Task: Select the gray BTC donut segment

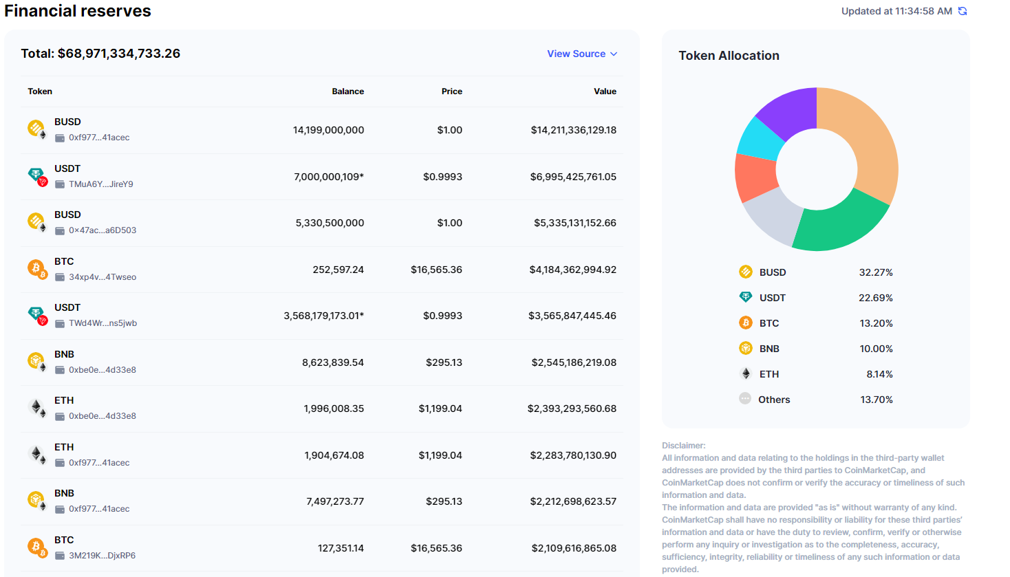Action: pos(775,215)
